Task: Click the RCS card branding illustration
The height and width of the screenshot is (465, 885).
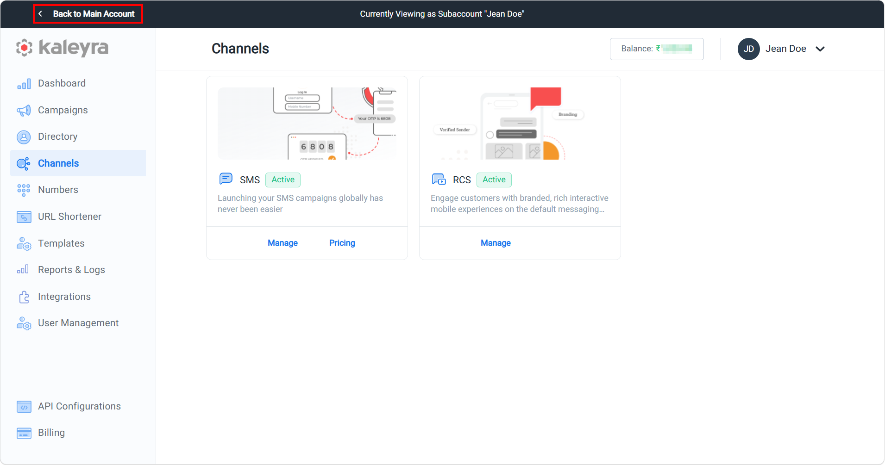Action: click(x=520, y=124)
